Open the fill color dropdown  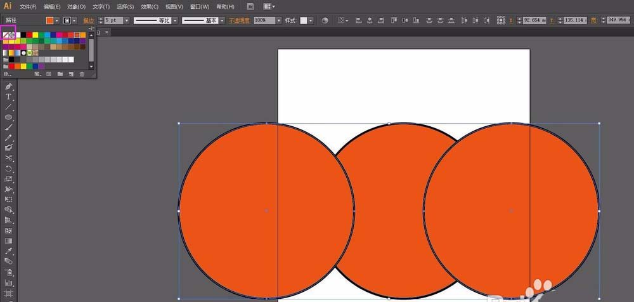(57, 20)
